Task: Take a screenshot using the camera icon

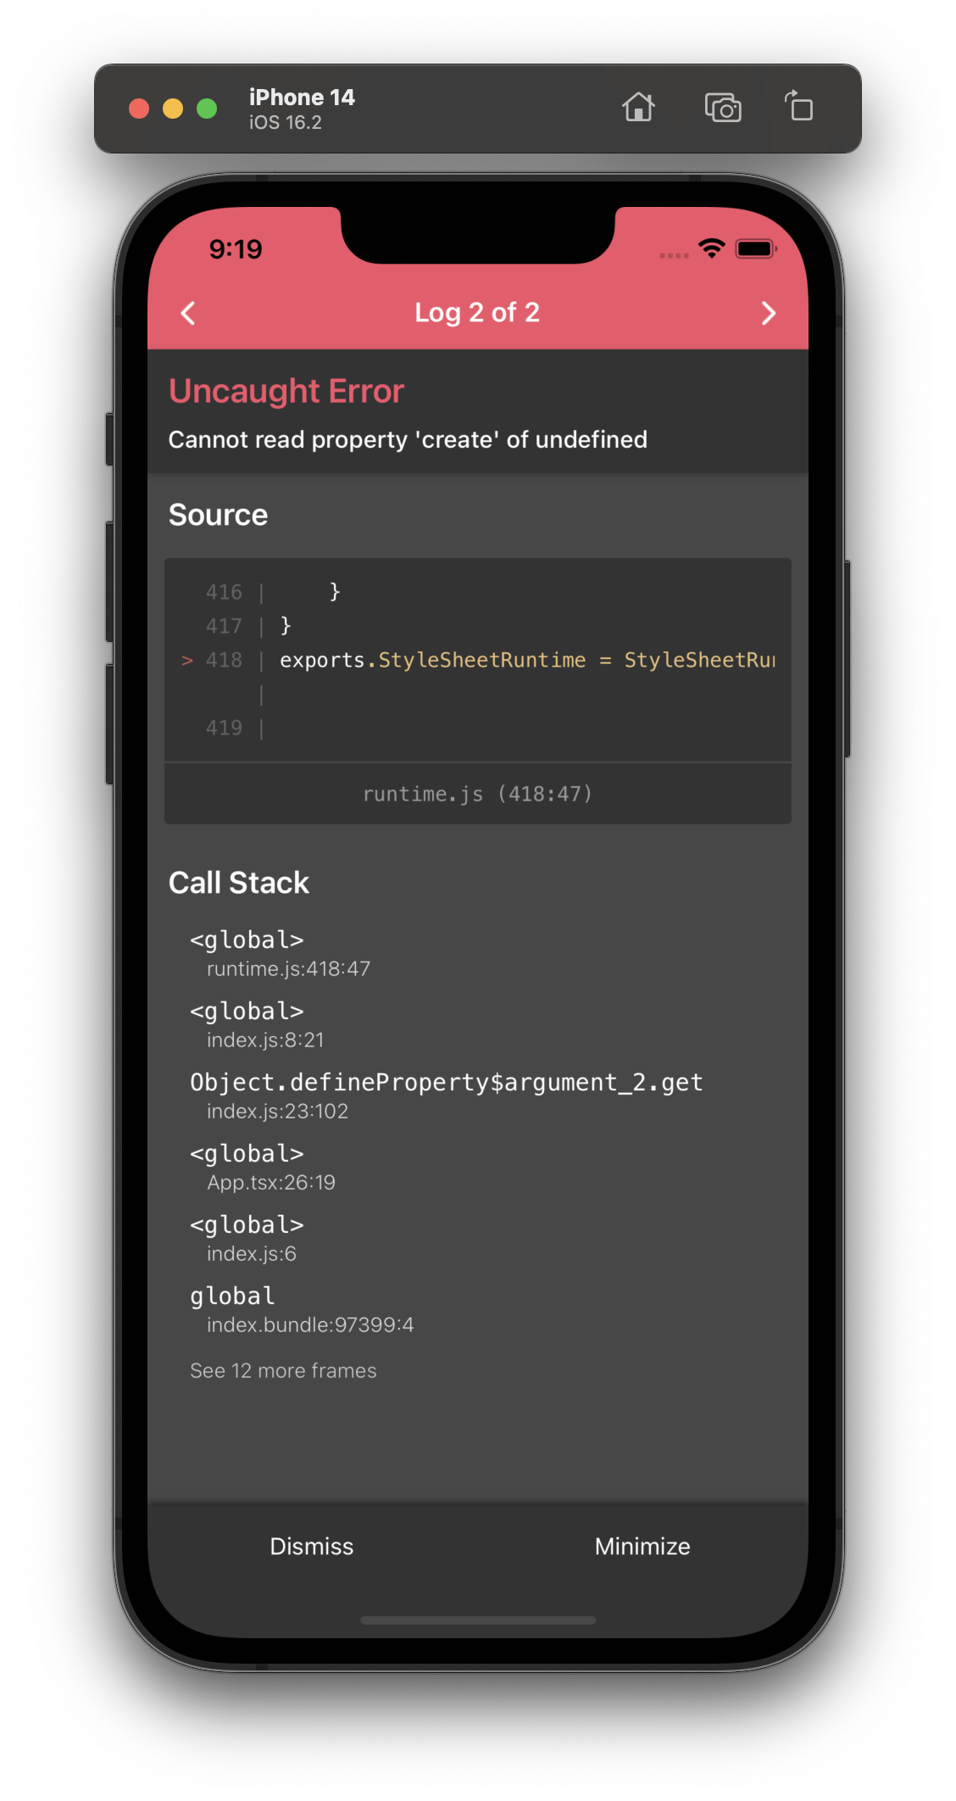Action: (x=723, y=108)
